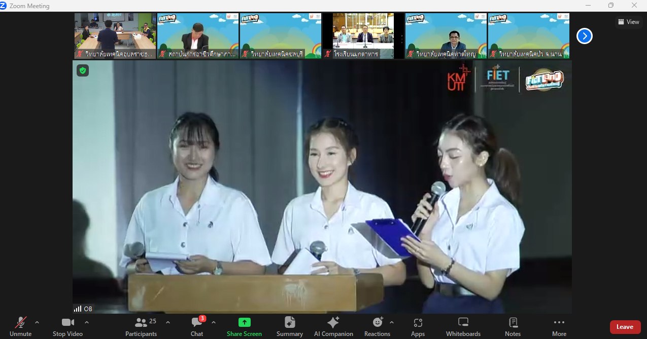Open the Reactions picker
The image size is (647, 339).
377,326
